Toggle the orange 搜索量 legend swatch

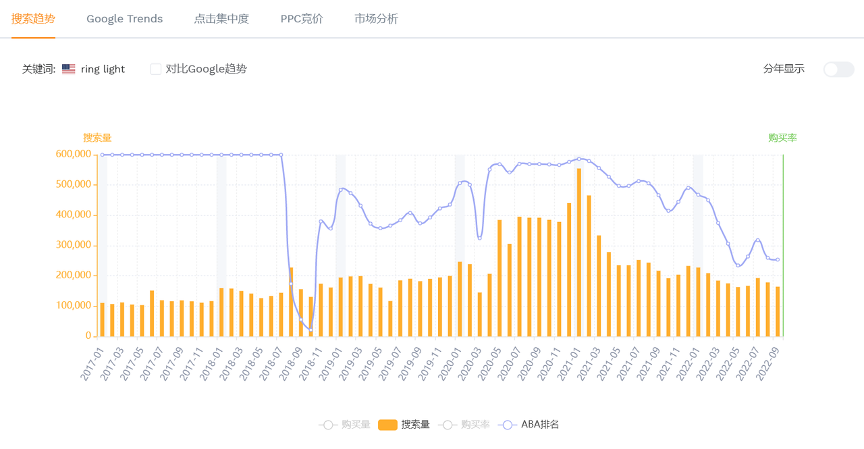[387, 425]
